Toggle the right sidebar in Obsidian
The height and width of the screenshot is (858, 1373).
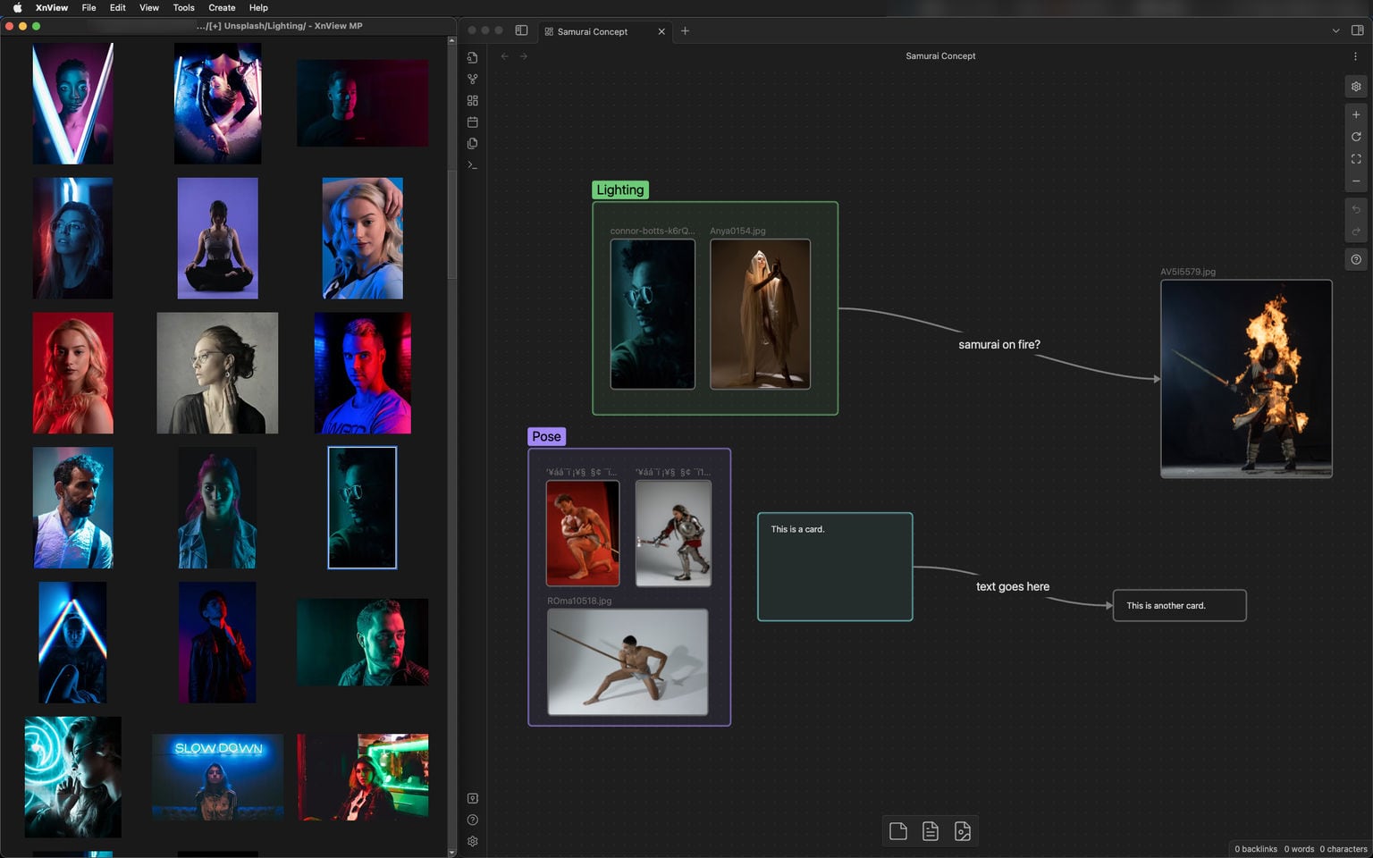tap(1357, 30)
